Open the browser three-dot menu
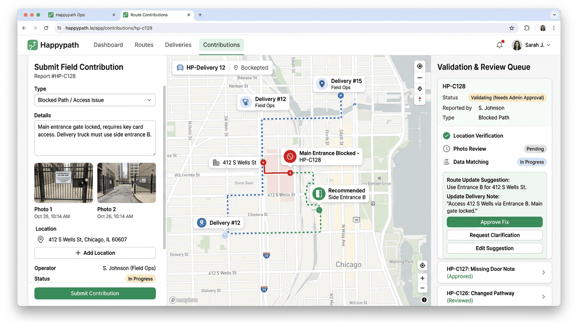The image size is (578, 322). tap(554, 28)
